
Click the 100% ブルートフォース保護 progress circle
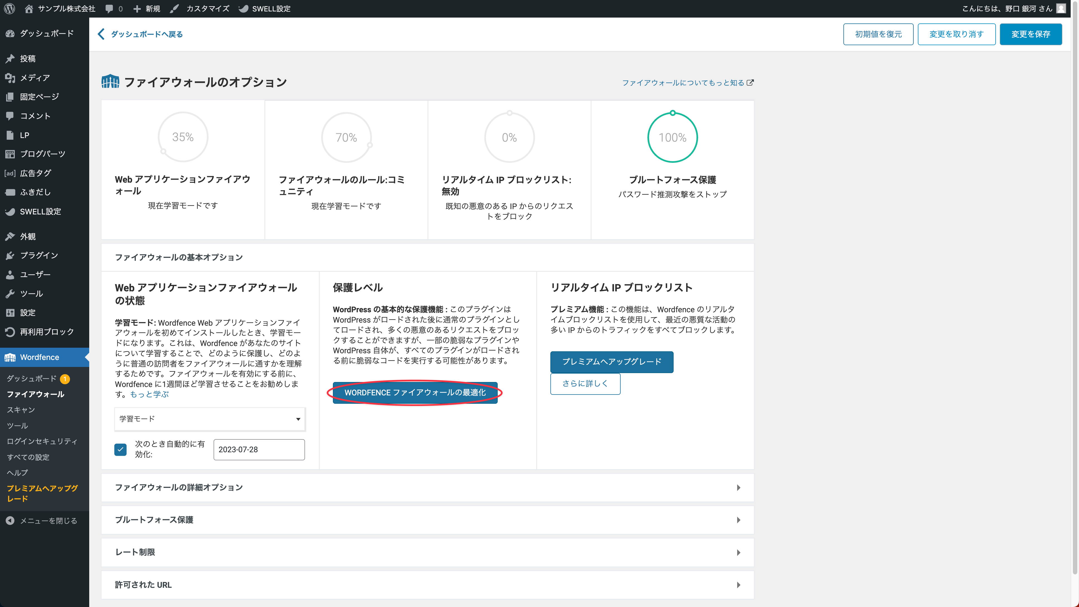point(672,137)
